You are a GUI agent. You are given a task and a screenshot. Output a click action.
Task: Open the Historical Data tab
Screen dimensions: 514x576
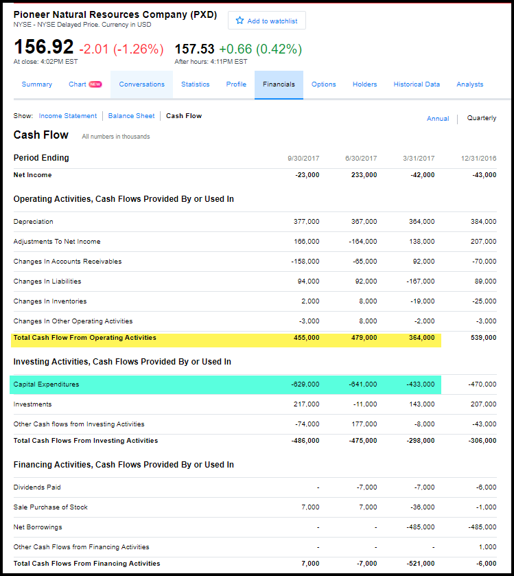(x=417, y=84)
